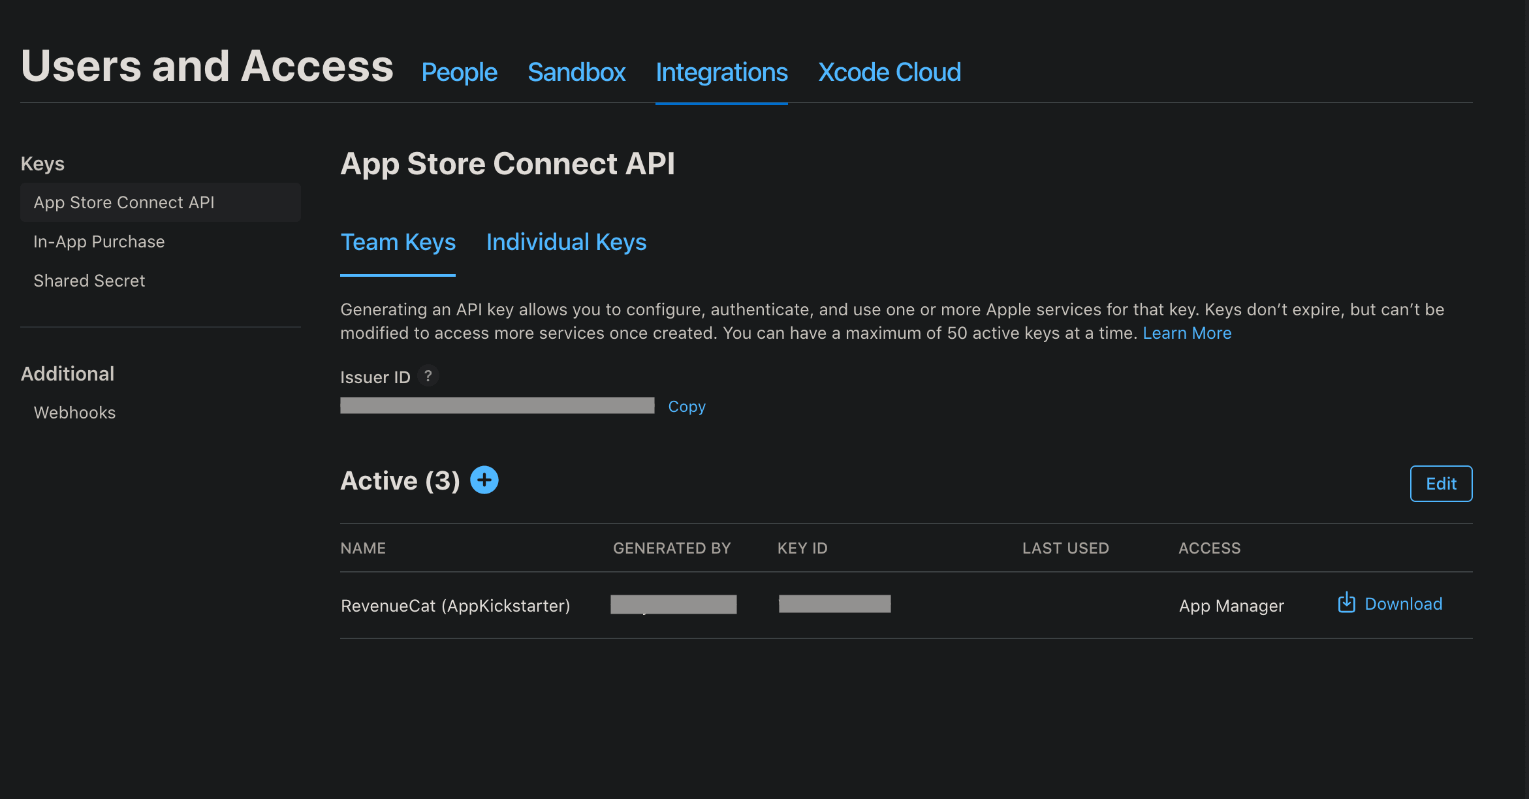Copy the Issuer ID value
This screenshot has width=1529, height=799.
coord(686,405)
